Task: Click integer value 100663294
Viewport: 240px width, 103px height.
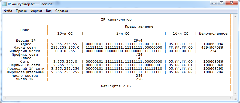Action: tap(213, 72)
